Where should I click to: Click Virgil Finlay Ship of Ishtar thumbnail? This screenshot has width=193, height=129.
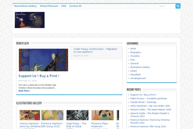78,115
